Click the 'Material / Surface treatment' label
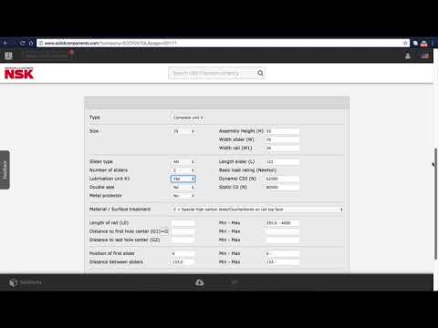The width and height of the screenshot is (438, 328). point(120,210)
